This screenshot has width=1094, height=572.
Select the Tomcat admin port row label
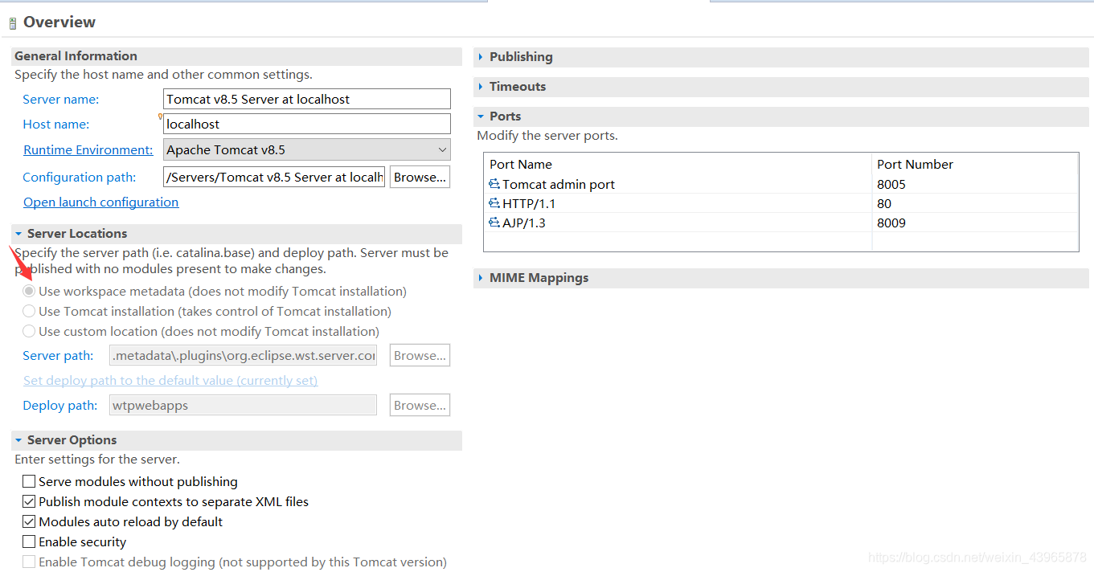(x=559, y=184)
